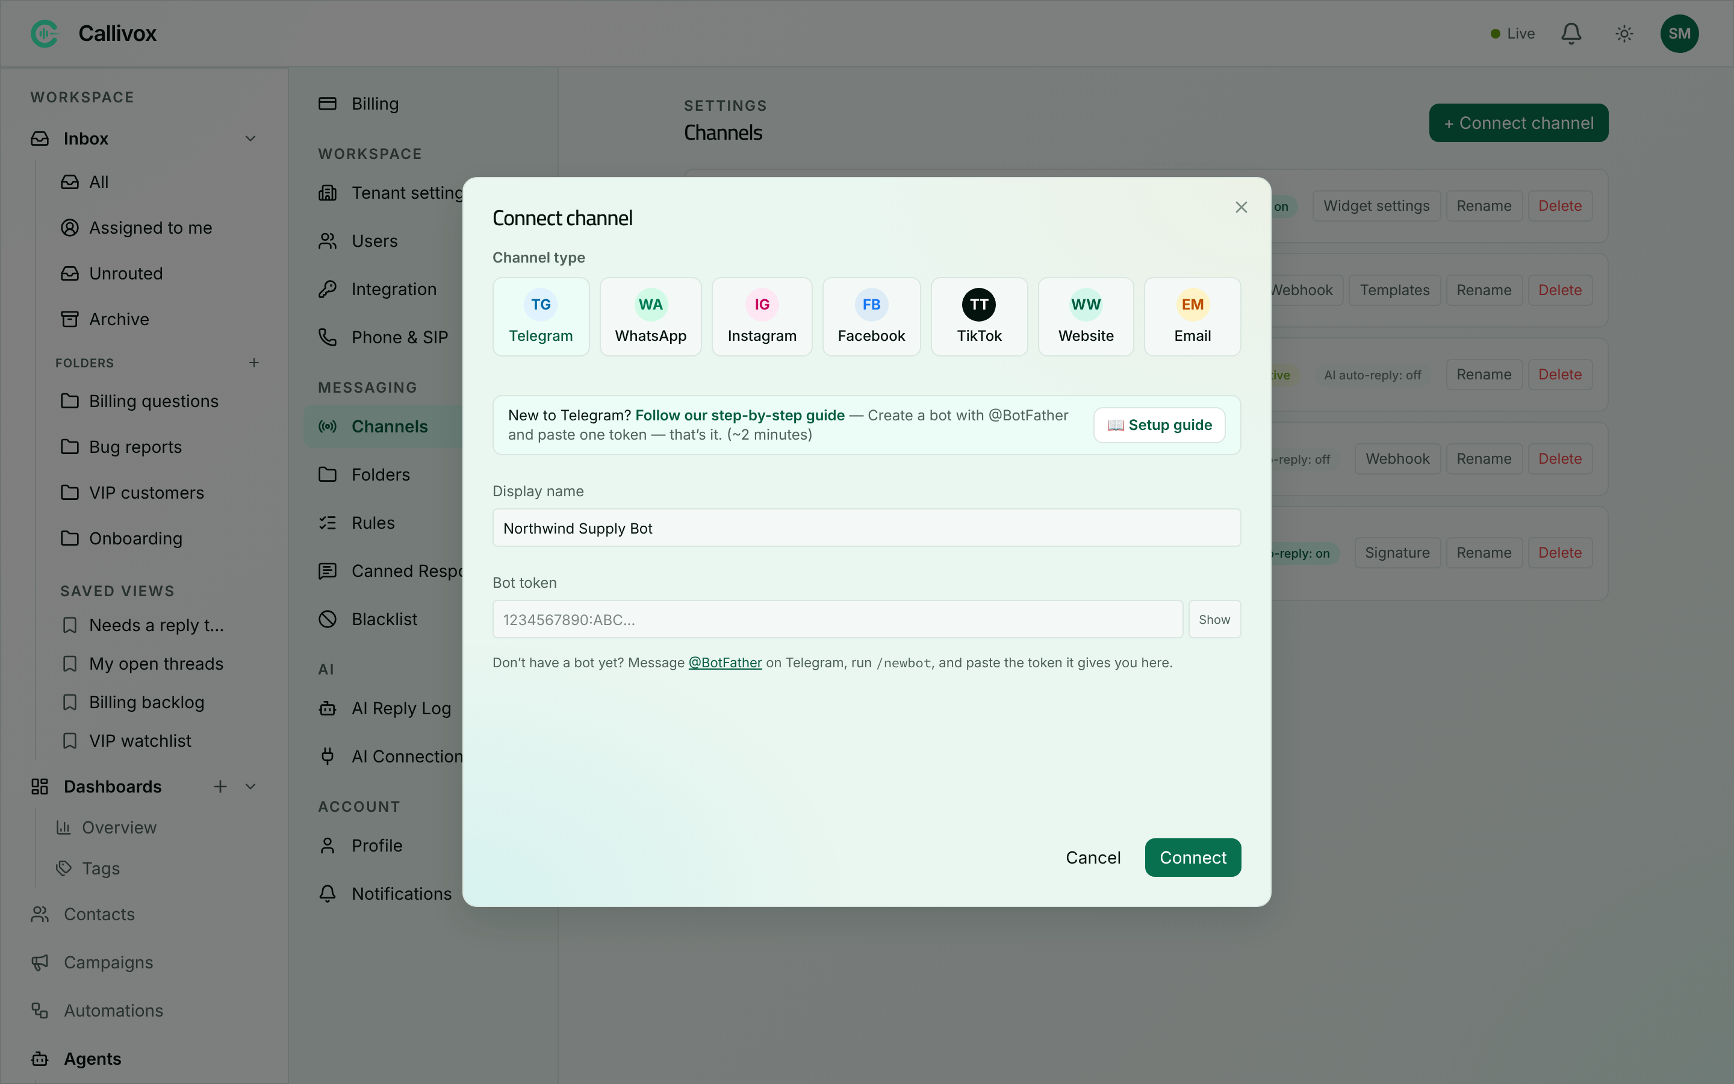
Task: Collapse the Dashboards section chevron
Action: click(251, 787)
